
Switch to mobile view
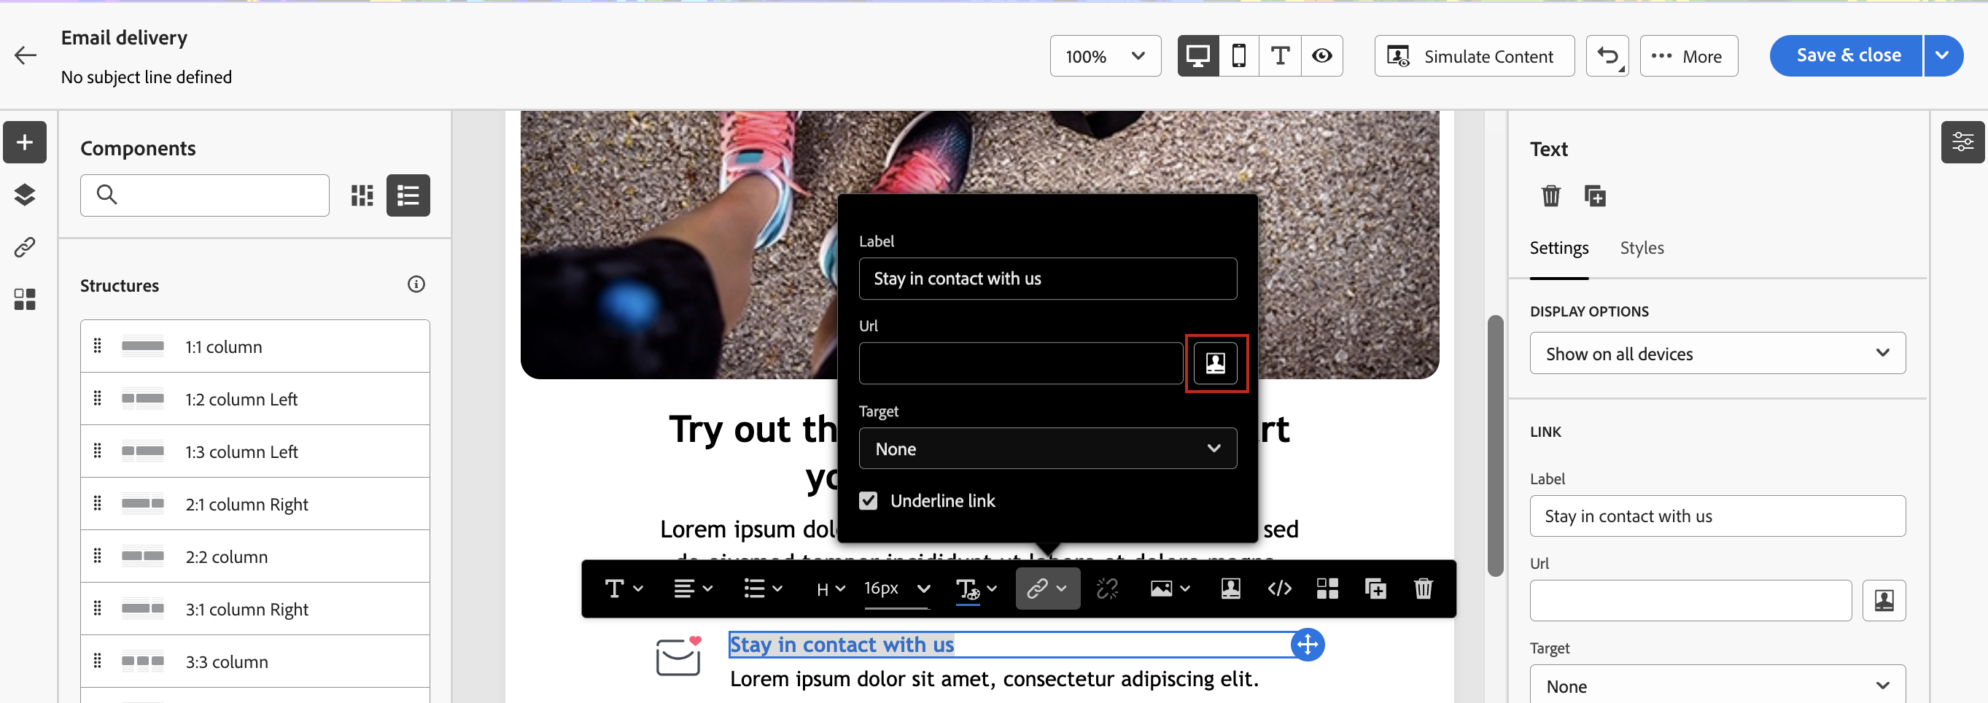tap(1238, 55)
